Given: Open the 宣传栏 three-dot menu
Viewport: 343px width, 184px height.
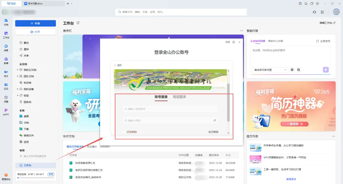Looking at the screenshot, I should coord(241,31).
